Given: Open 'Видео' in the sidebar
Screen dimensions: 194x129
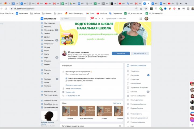Looking at the screenshot, I should tap(45, 51).
